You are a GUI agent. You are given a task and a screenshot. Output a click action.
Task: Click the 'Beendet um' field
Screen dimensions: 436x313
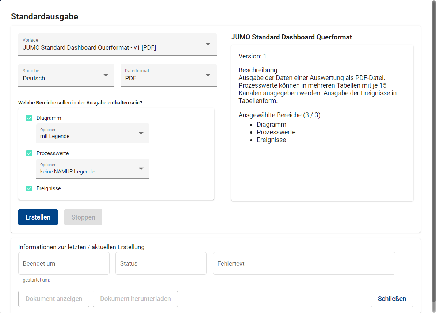(x=64, y=263)
